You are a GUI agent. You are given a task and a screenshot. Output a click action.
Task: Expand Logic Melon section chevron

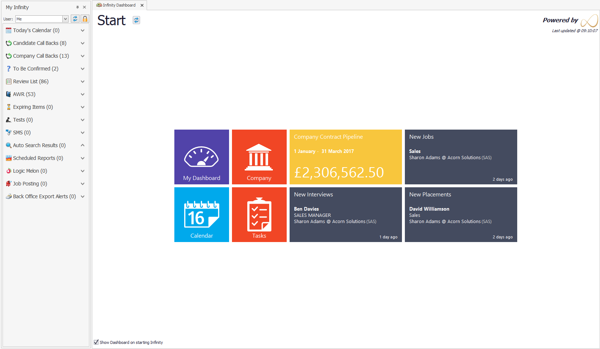pos(83,171)
